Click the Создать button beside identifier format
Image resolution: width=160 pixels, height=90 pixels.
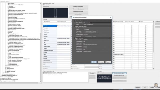[92, 73]
